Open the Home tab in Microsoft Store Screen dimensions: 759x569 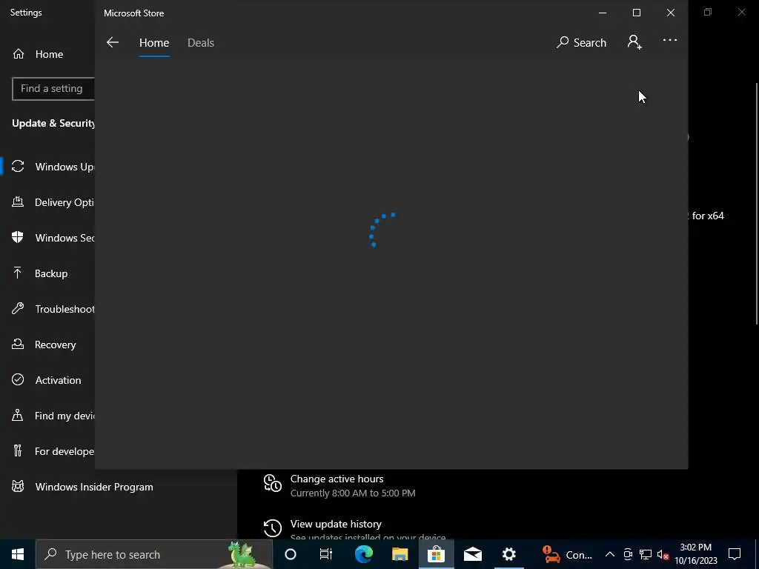[x=154, y=42]
